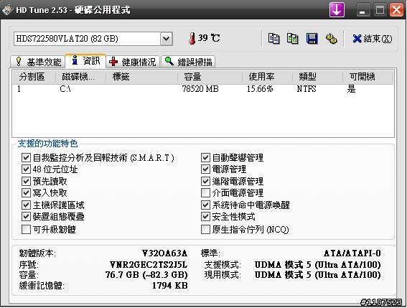Toggle the 原生指令佇列 (NCQ) checkbox

205,229
